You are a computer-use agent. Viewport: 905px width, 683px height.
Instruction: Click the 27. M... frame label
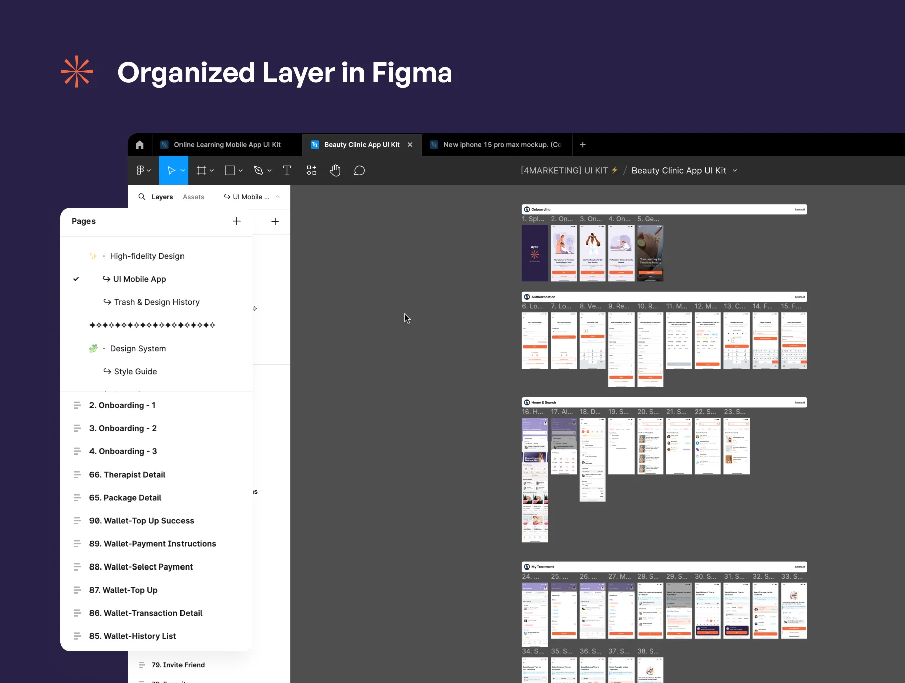619,577
